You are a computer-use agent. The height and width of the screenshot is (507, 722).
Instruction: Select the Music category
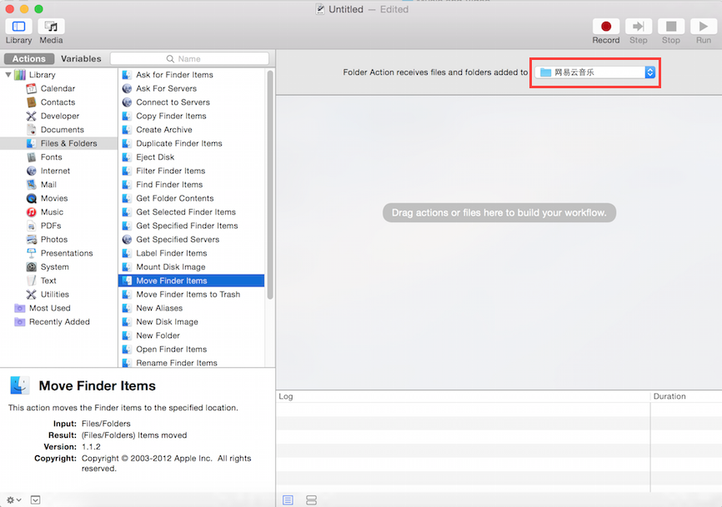(x=52, y=212)
